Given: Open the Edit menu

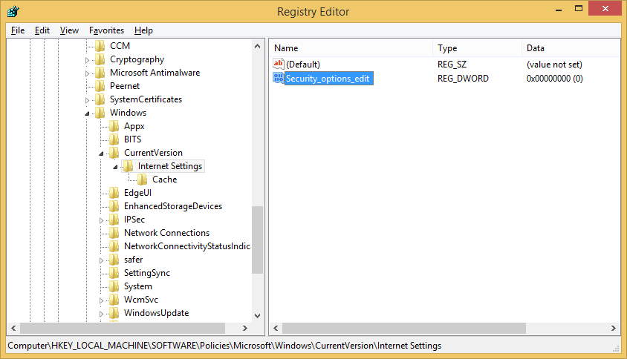Looking at the screenshot, I should 42,30.
